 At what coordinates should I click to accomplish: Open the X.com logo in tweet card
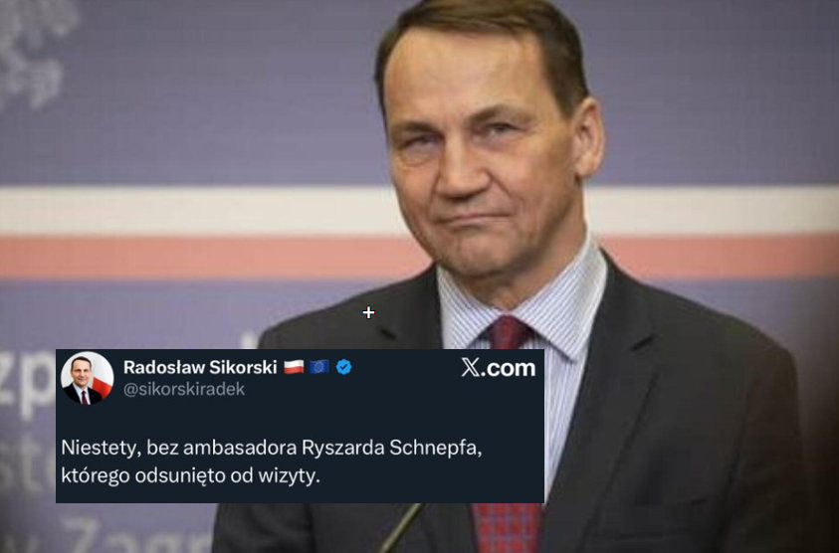click(x=499, y=368)
